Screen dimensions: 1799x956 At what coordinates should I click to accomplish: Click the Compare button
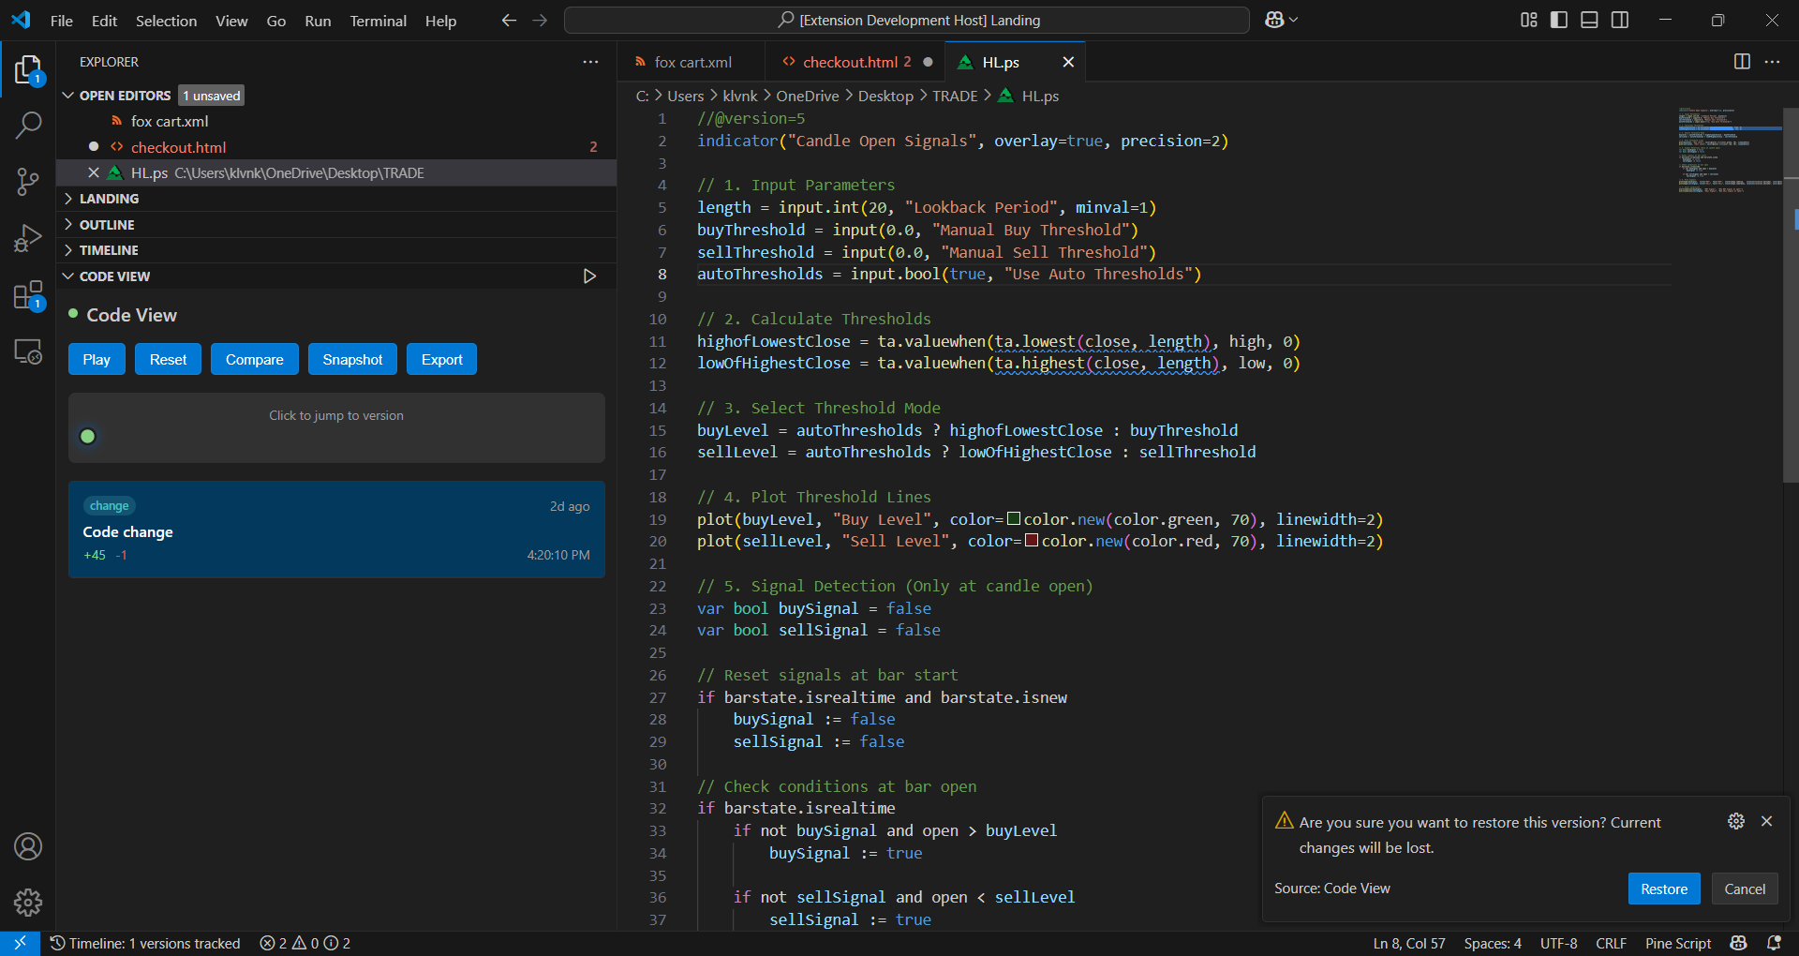[x=254, y=359]
